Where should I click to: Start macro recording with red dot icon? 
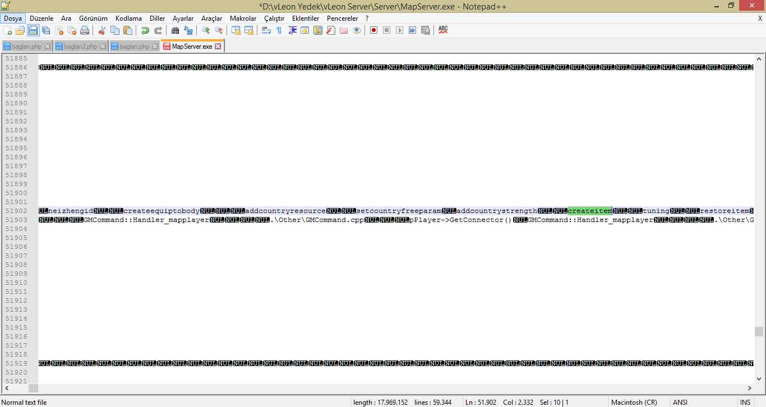coord(374,30)
